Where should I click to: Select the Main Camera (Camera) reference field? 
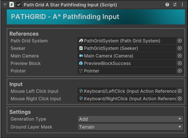(127, 56)
